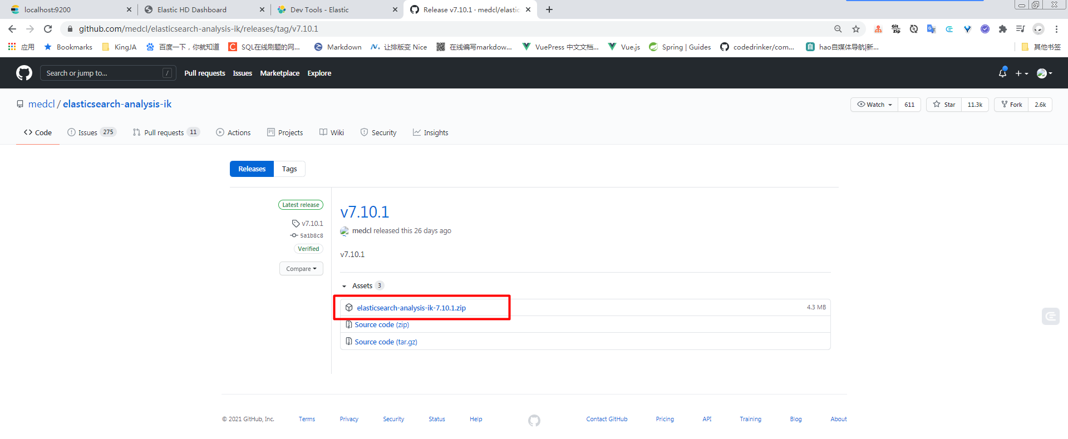Viewport: 1068px width, 439px height.
Task: Open the Apps shortcut in bookmarks bar
Action: pos(21,47)
